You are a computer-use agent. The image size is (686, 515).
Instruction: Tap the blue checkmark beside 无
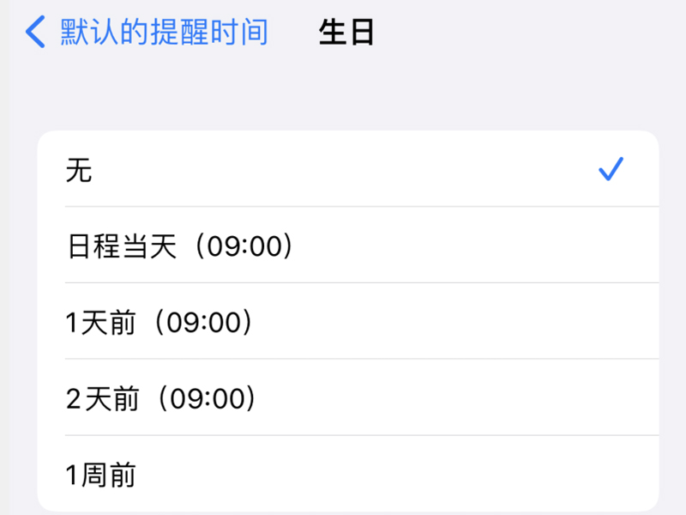tap(611, 170)
